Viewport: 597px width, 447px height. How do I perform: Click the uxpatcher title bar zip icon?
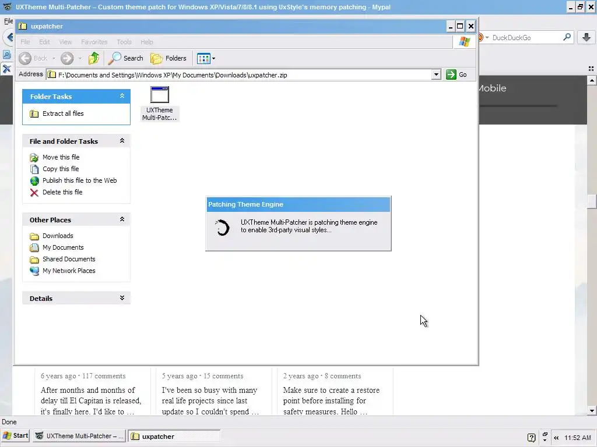click(x=23, y=26)
